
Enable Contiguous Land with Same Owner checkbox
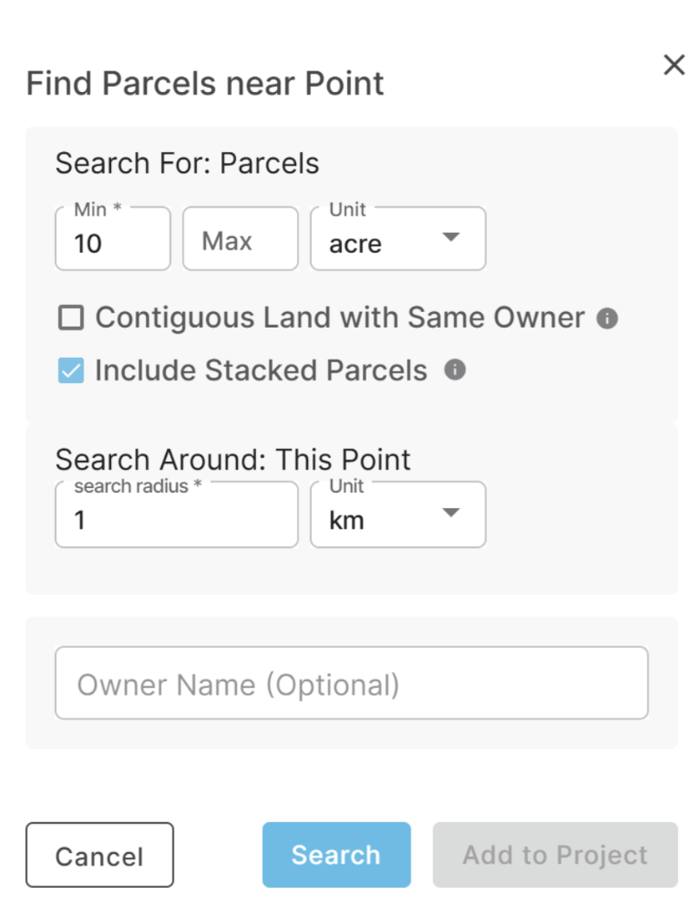pyautogui.click(x=71, y=318)
